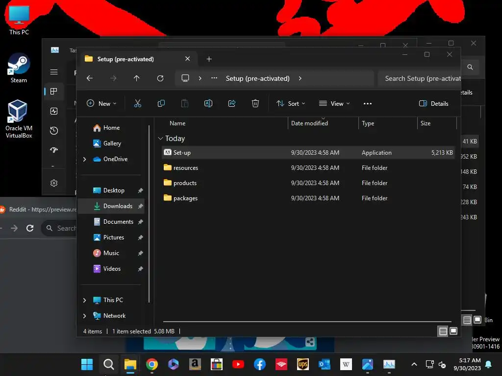Reload the page in Reddit browser window

tap(30, 228)
